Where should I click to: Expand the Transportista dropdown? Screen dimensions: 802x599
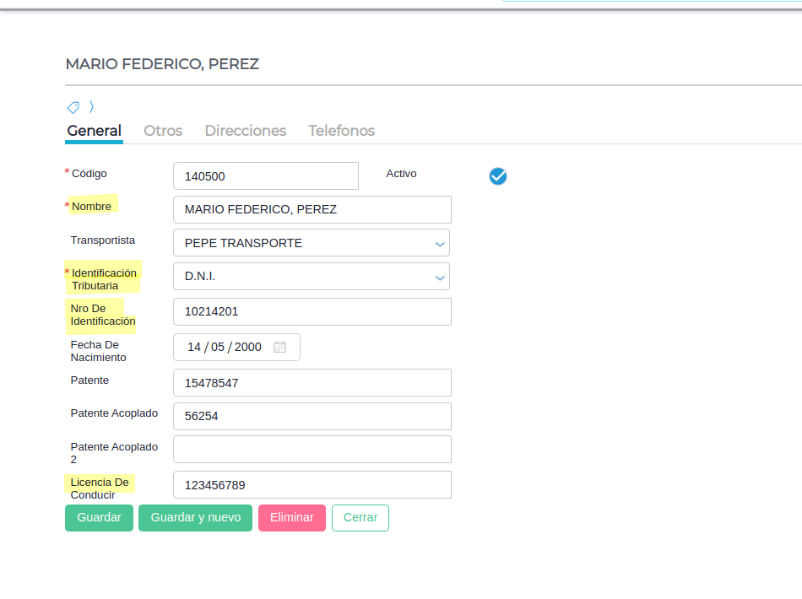pyautogui.click(x=439, y=243)
